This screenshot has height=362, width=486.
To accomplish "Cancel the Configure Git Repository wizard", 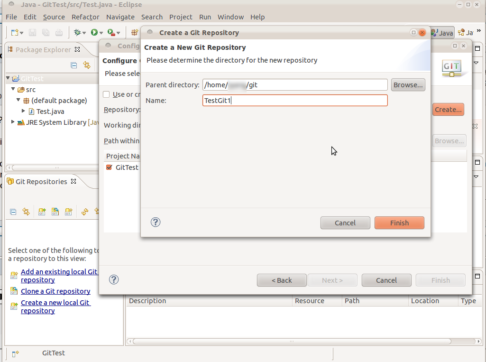I will click(386, 280).
